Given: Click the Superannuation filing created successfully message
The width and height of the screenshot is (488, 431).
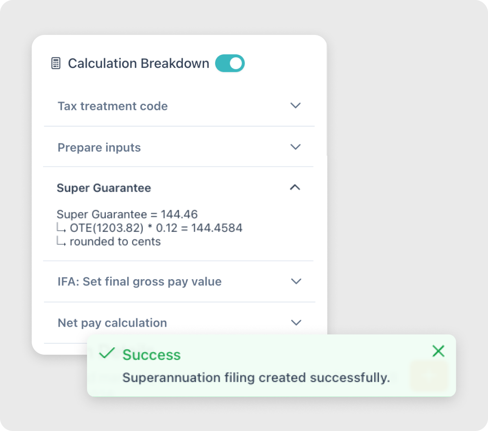Looking at the screenshot, I should [x=256, y=378].
